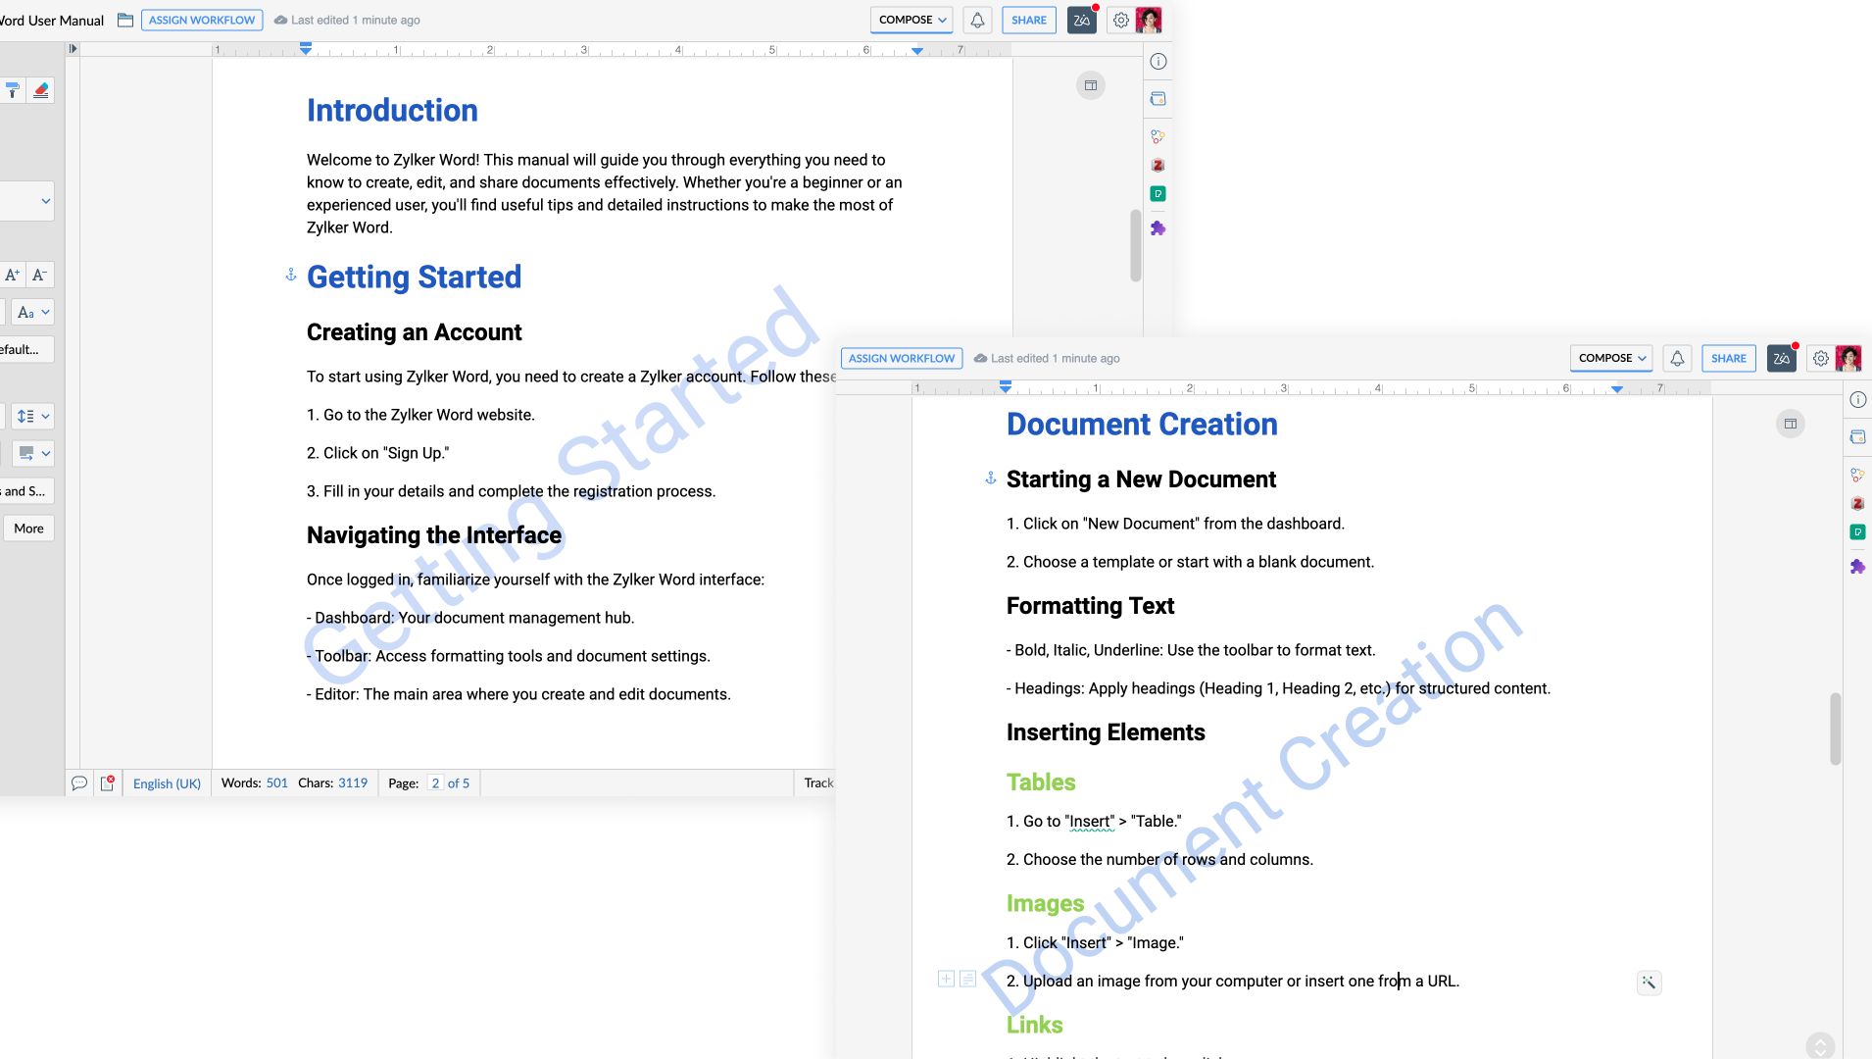Open purple puzzle add-ons icon in back sidebar
Viewport: 1872px width, 1059px height.
click(x=1158, y=228)
